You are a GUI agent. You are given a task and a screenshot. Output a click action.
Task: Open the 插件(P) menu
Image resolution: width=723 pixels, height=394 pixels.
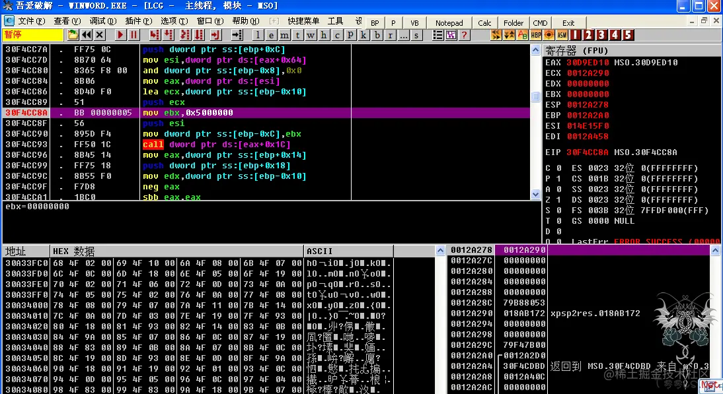coord(139,21)
